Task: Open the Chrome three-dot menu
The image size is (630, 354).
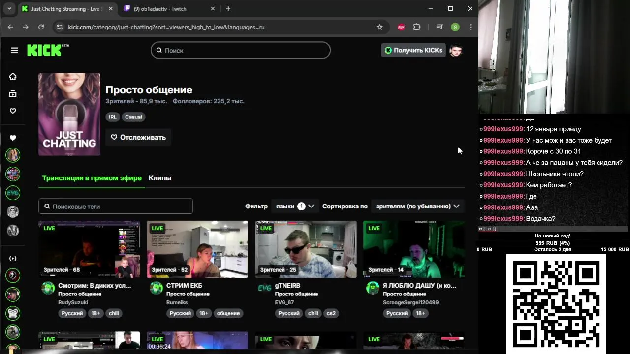Action: click(x=471, y=27)
